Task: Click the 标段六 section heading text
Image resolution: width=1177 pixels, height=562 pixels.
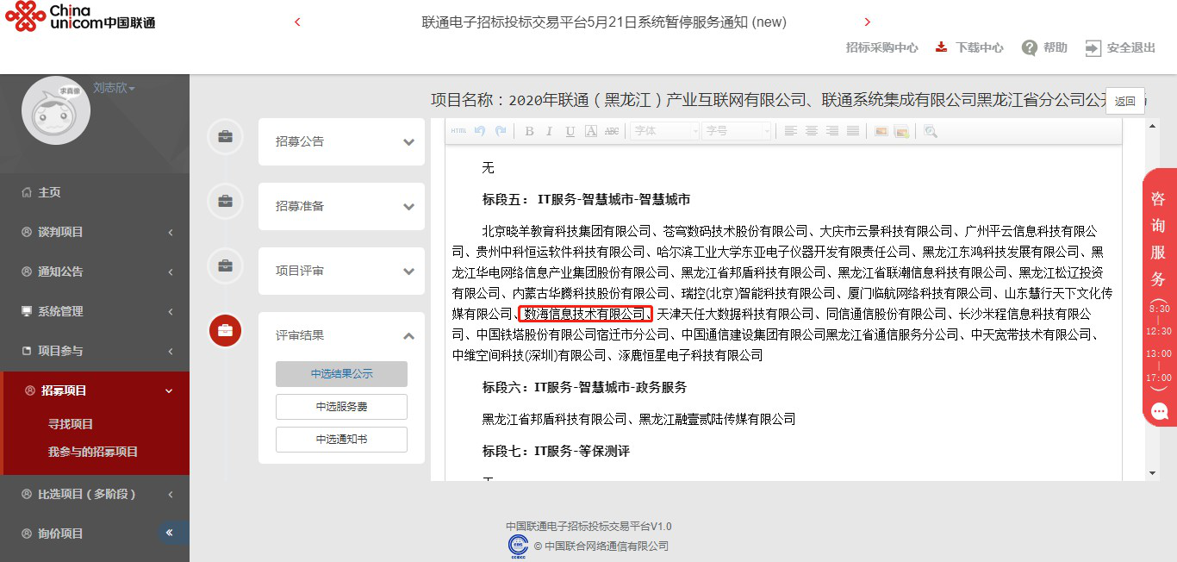Action: (x=584, y=388)
